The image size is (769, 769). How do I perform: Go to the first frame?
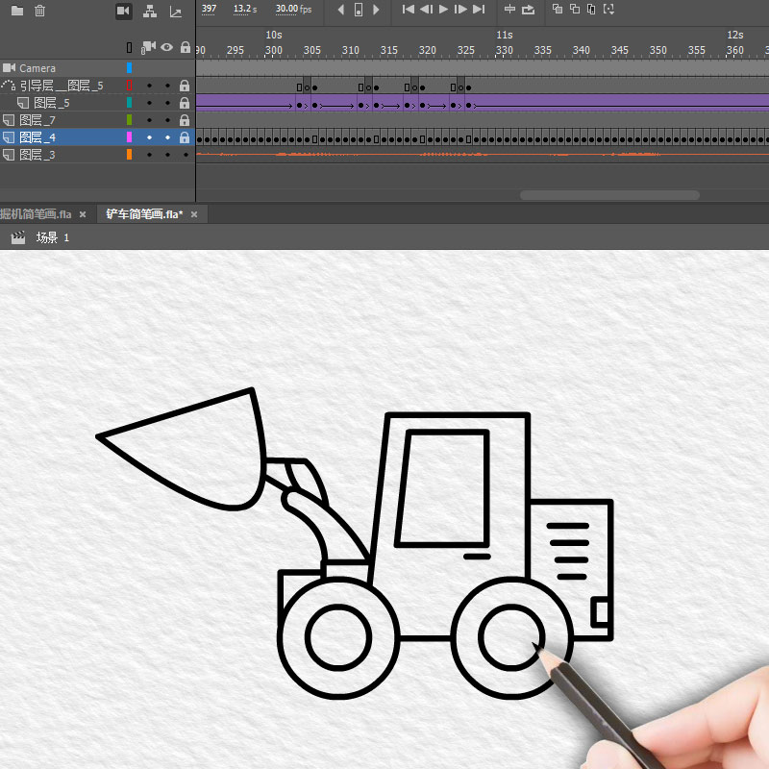pos(408,10)
